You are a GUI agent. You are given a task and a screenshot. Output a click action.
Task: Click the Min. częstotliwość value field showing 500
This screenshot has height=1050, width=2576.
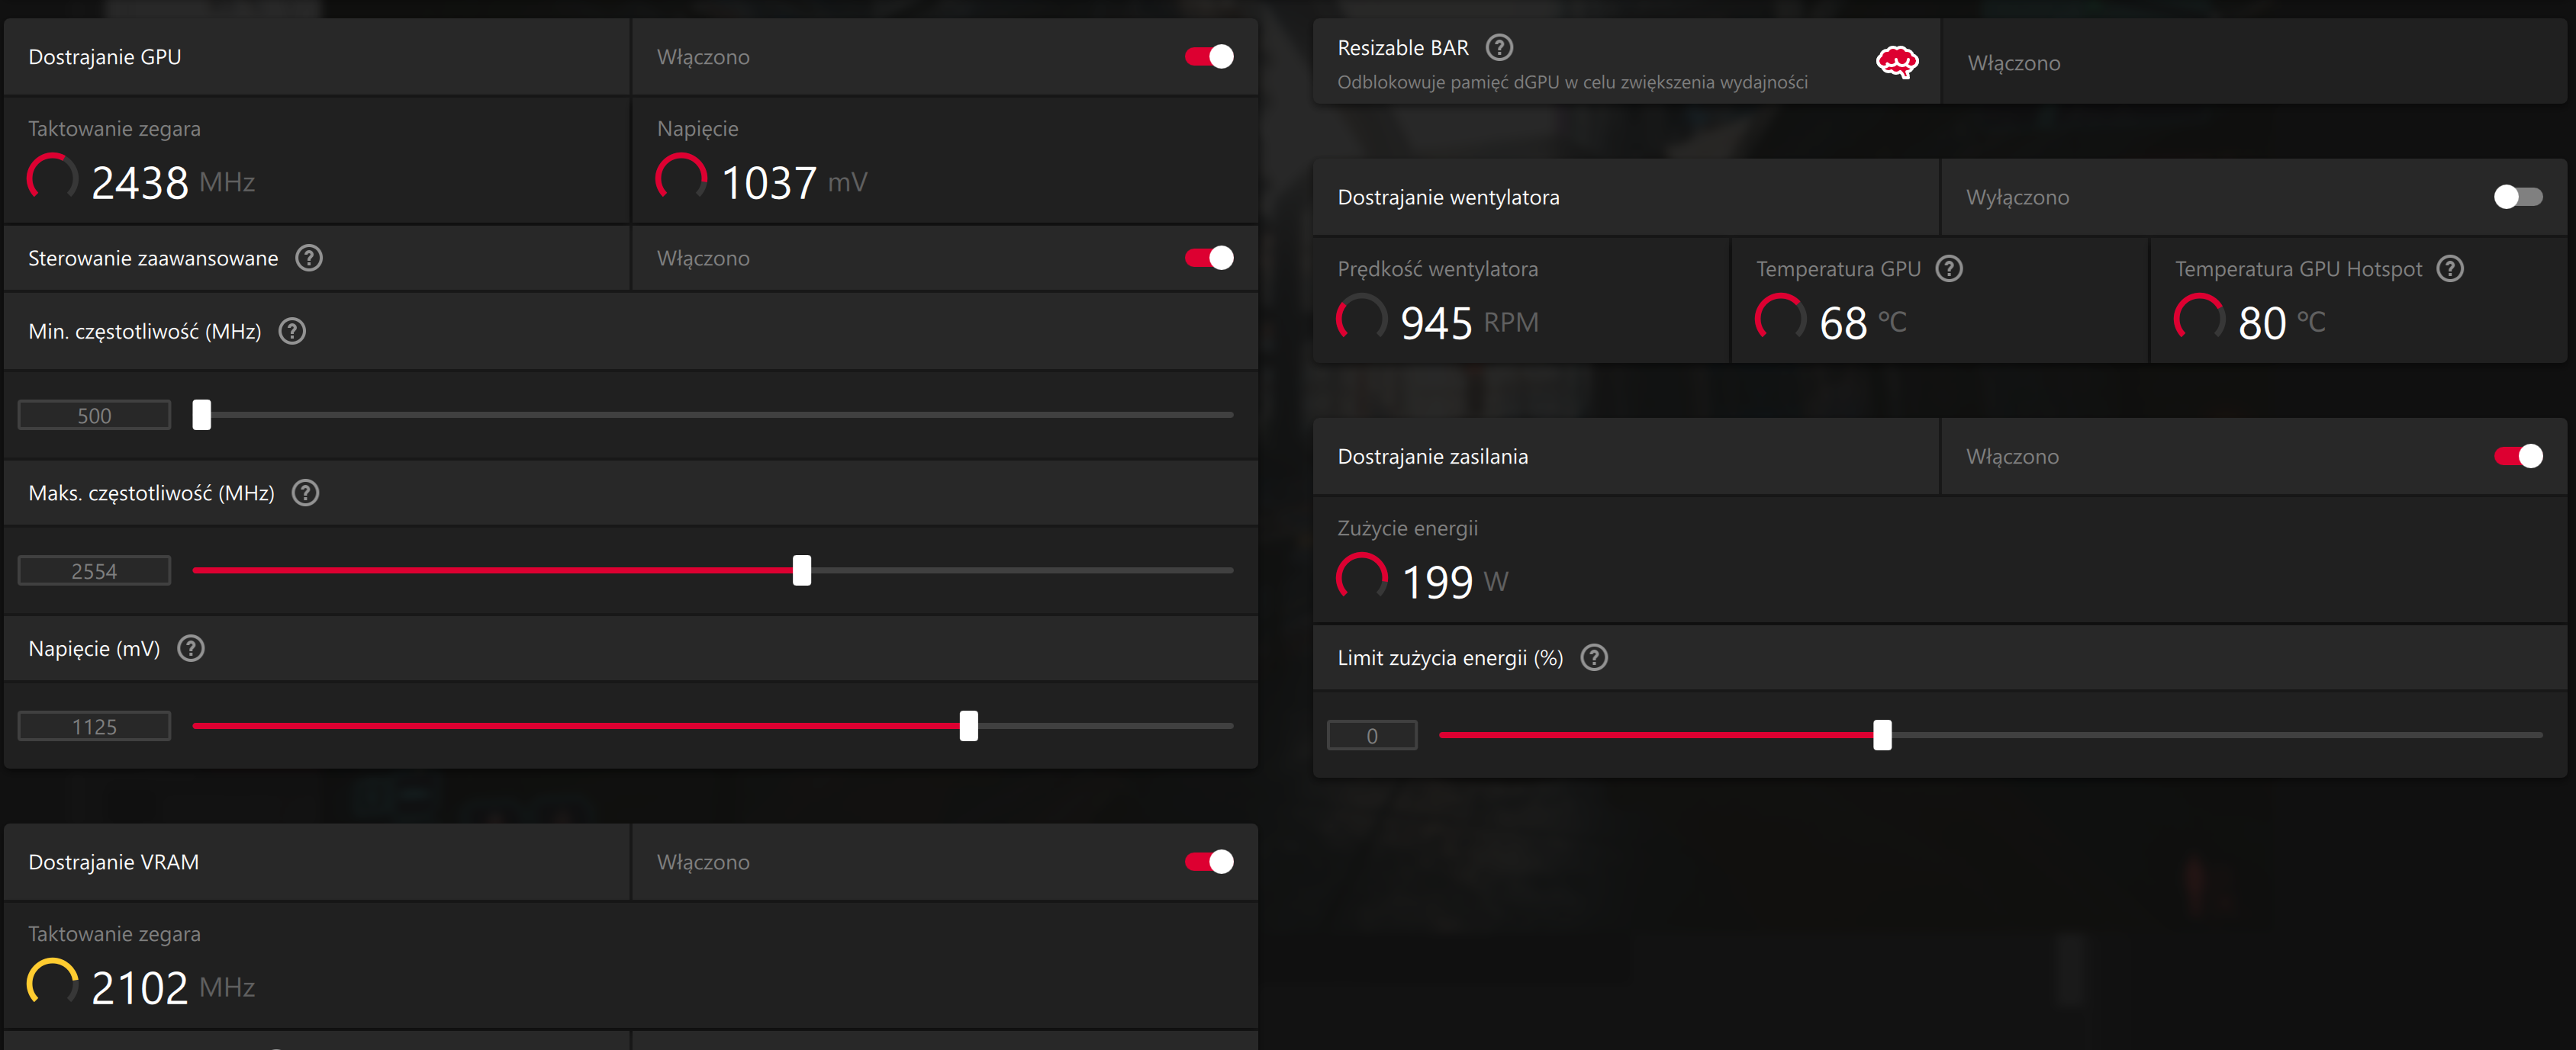tap(94, 415)
